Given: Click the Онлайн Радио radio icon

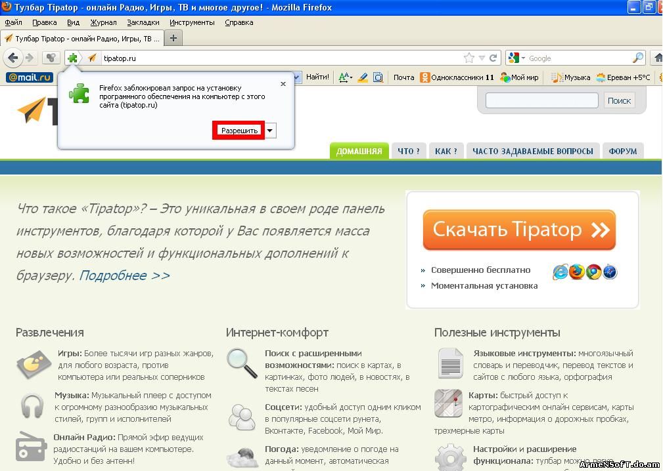Looking at the screenshot, I should pos(31,447).
